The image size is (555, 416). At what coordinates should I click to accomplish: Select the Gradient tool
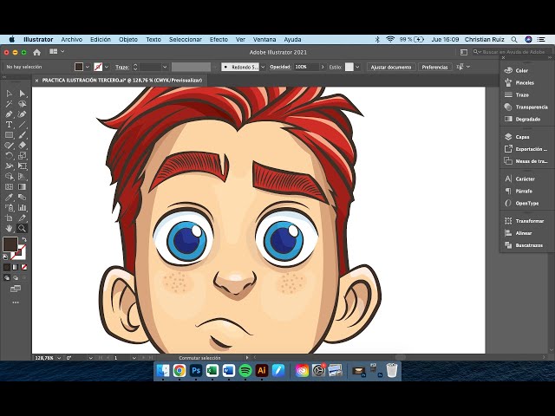tap(23, 187)
